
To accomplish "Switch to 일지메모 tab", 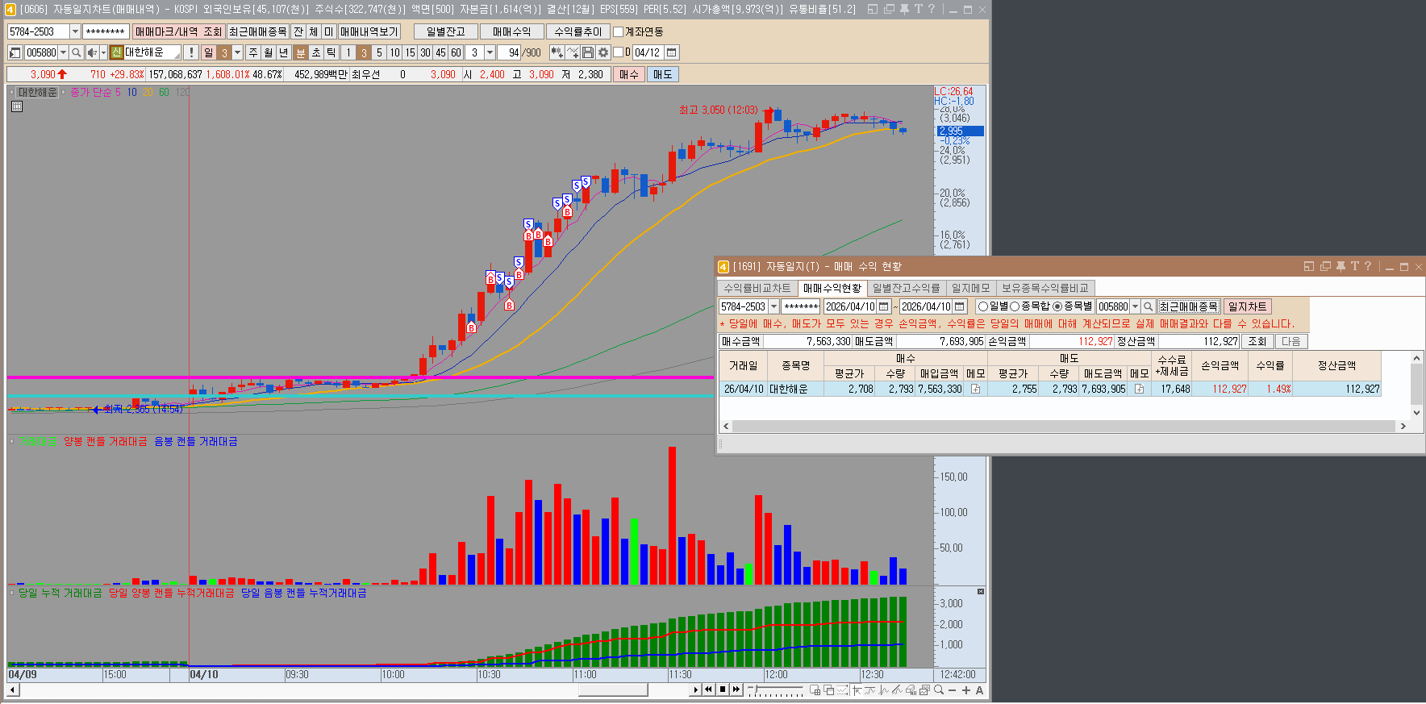I will pyautogui.click(x=970, y=288).
